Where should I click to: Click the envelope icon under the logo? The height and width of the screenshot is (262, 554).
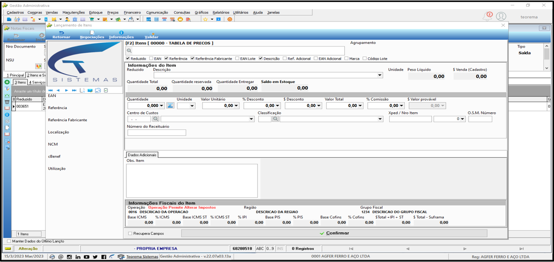point(90,90)
